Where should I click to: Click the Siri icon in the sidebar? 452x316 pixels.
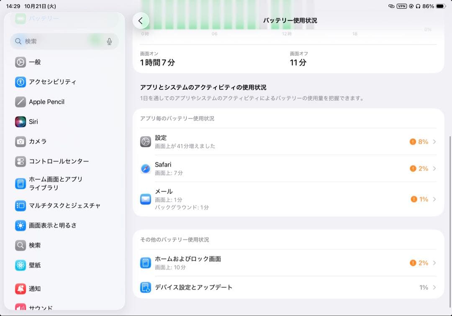[x=21, y=122]
